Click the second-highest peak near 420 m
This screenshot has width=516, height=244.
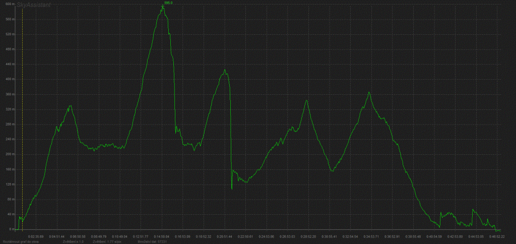click(x=225, y=70)
